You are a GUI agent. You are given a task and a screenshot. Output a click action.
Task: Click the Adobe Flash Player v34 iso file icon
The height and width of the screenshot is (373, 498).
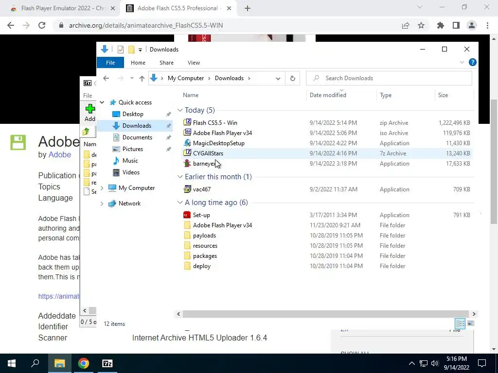(x=187, y=133)
